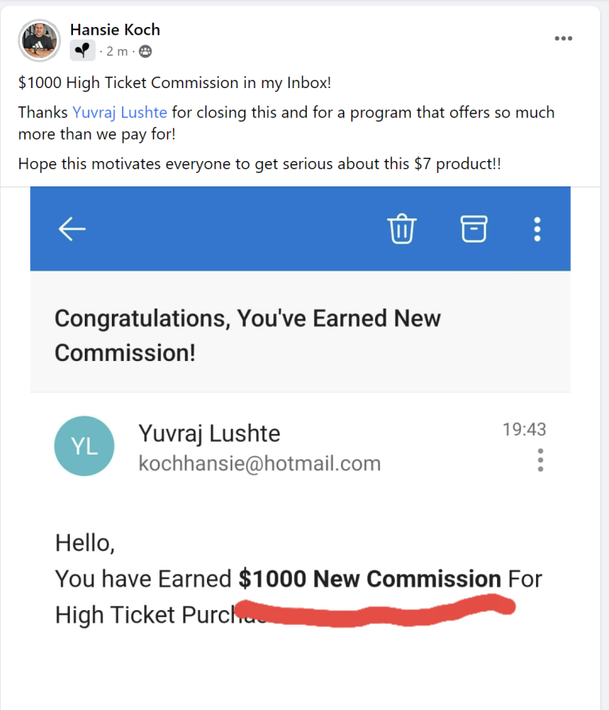Open the post's 2 m timestamp

point(117,52)
